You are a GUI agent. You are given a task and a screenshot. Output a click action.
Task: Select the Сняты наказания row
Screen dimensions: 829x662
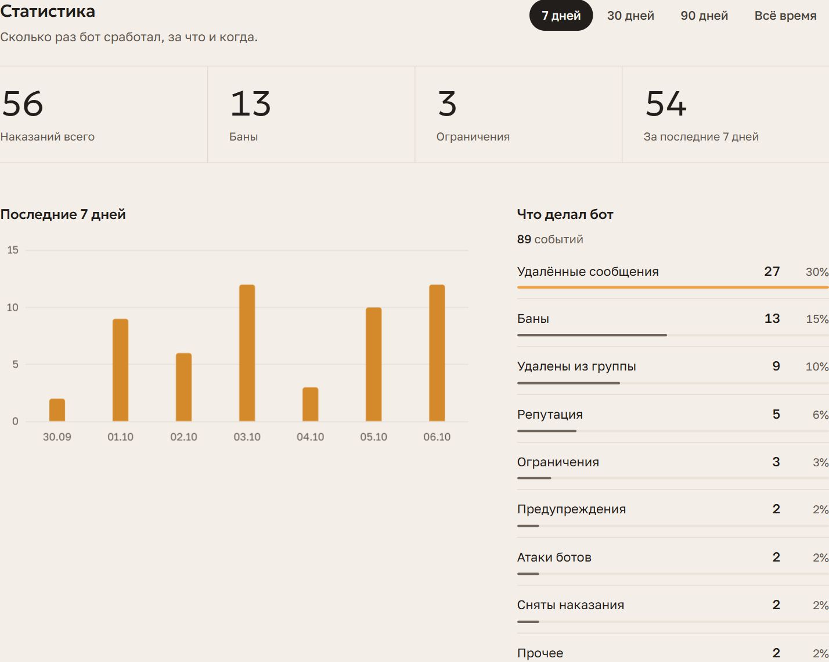[673, 609]
